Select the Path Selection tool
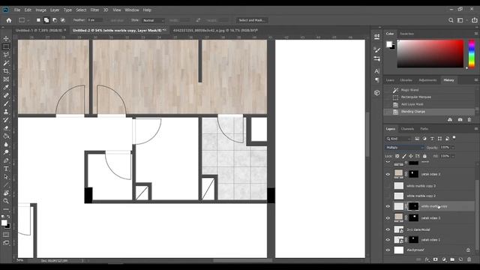The height and width of the screenshot is (270, 480). click(6, 177)
